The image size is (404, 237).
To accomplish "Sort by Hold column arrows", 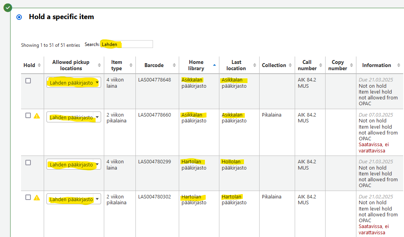I will (x=39, y=65).
